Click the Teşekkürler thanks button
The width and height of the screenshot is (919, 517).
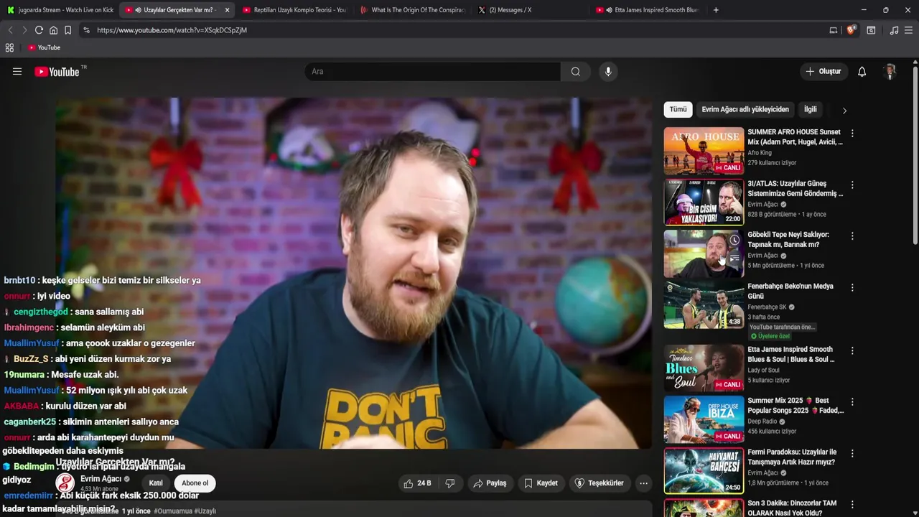point(599,483)
